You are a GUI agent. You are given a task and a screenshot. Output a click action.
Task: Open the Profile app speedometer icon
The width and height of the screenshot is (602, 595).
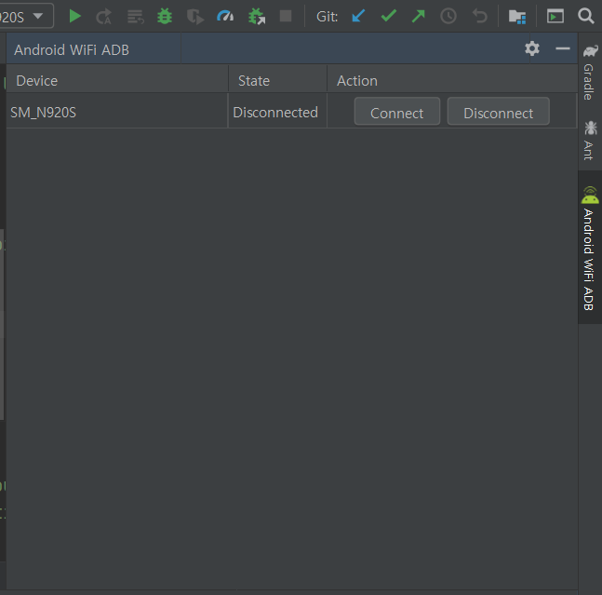point(225,16)
